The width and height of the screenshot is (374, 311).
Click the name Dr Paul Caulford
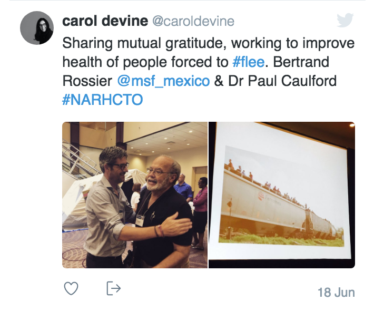tap(282, 81)
